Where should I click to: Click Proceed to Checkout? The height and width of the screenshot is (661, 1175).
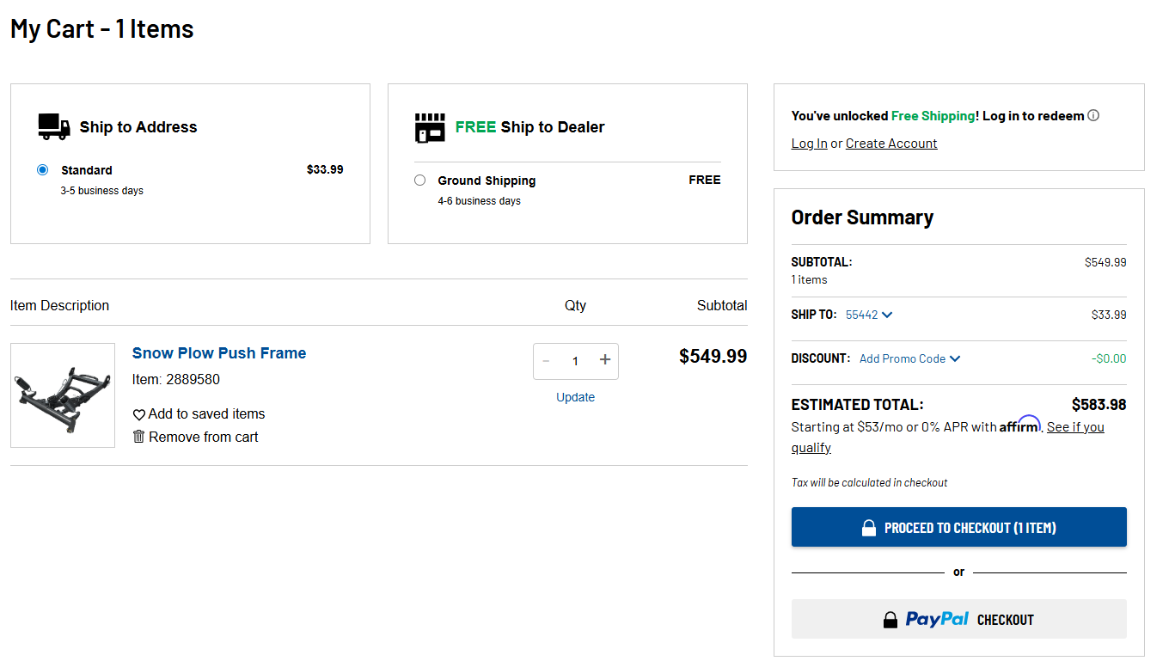coord(958,527)
